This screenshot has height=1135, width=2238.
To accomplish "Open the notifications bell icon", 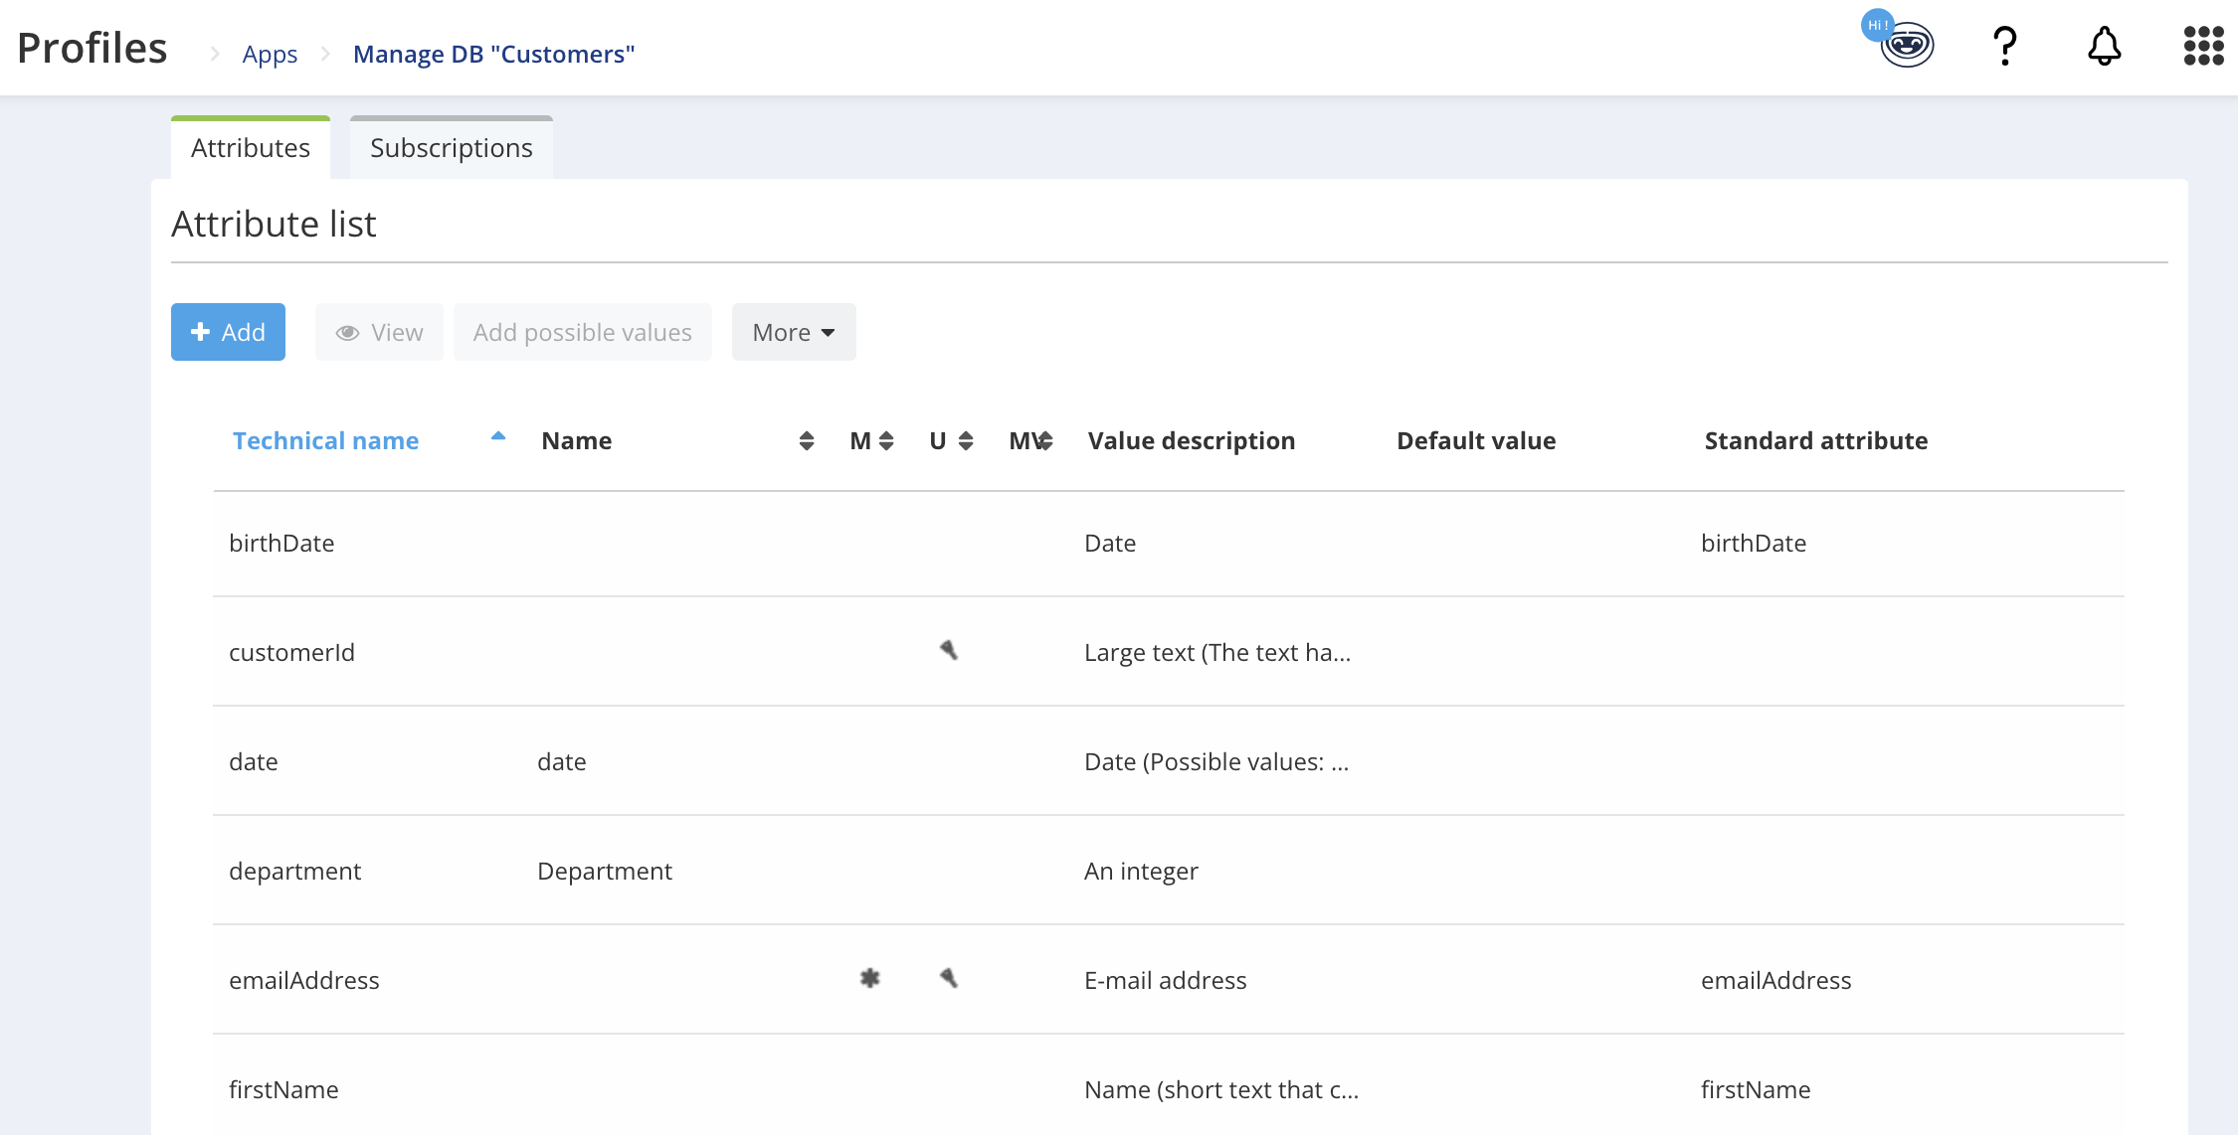I will click(2104, 46).
